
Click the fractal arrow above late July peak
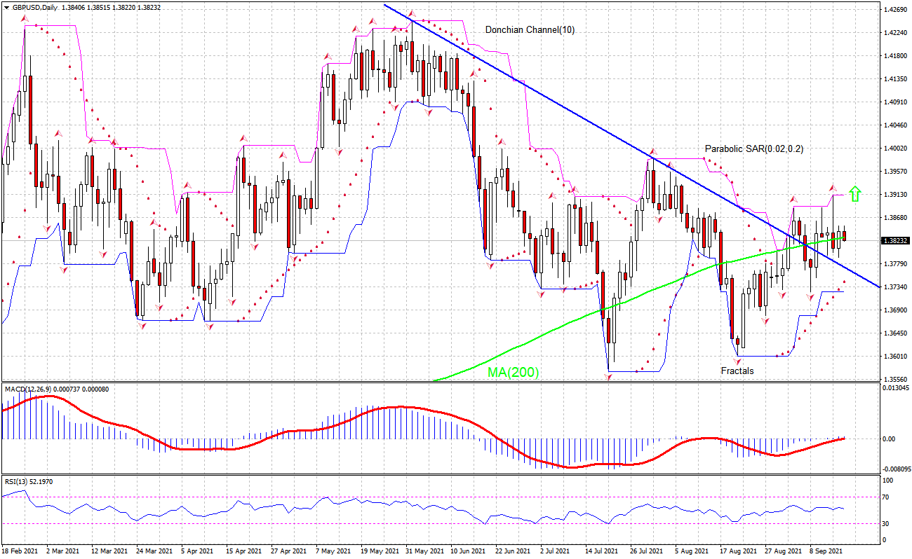pyautogui.click(x=652, y=151)
